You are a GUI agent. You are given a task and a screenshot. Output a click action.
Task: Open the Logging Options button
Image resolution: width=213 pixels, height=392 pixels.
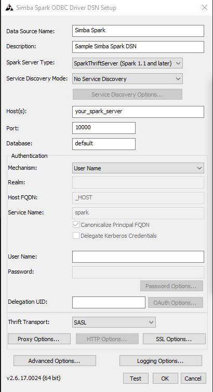pos(161,360)
